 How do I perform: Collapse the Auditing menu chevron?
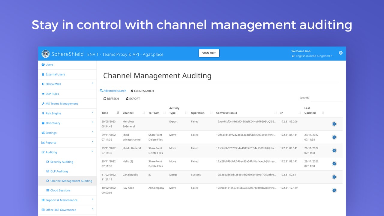(x=92, y=151)
